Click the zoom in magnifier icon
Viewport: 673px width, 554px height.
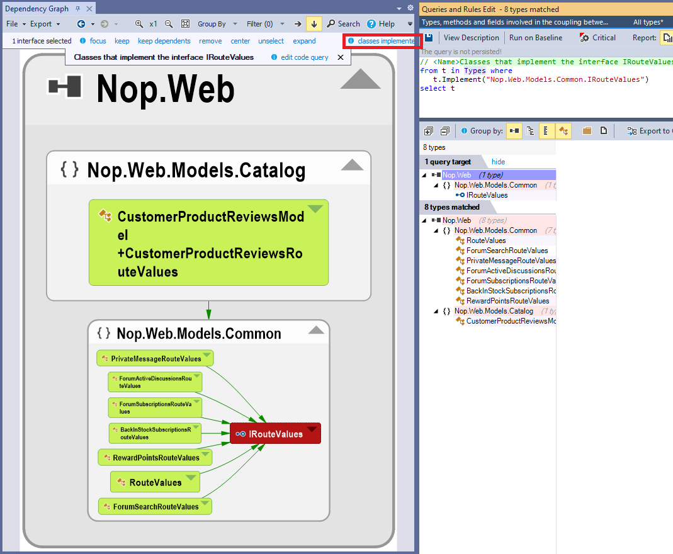tap(139, 24)
